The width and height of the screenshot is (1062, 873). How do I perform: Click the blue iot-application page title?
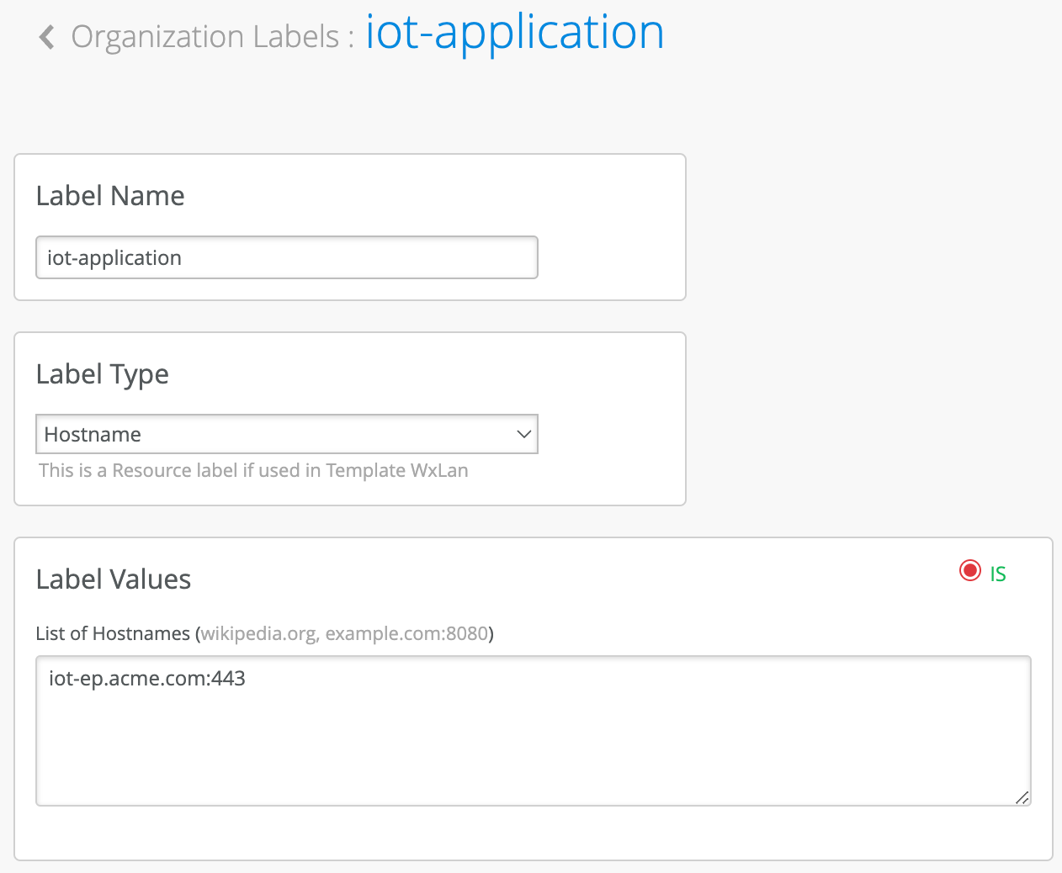point(514,34)
